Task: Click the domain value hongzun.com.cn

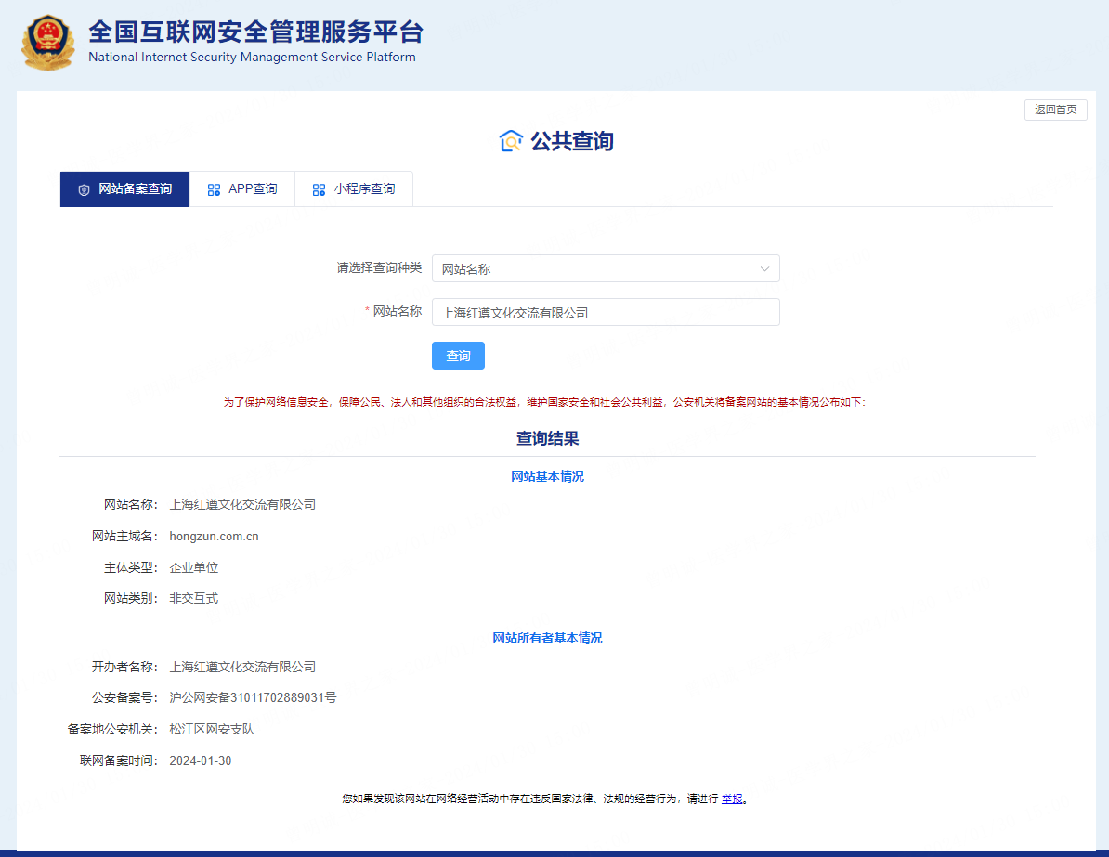Action: coord(215,536)
